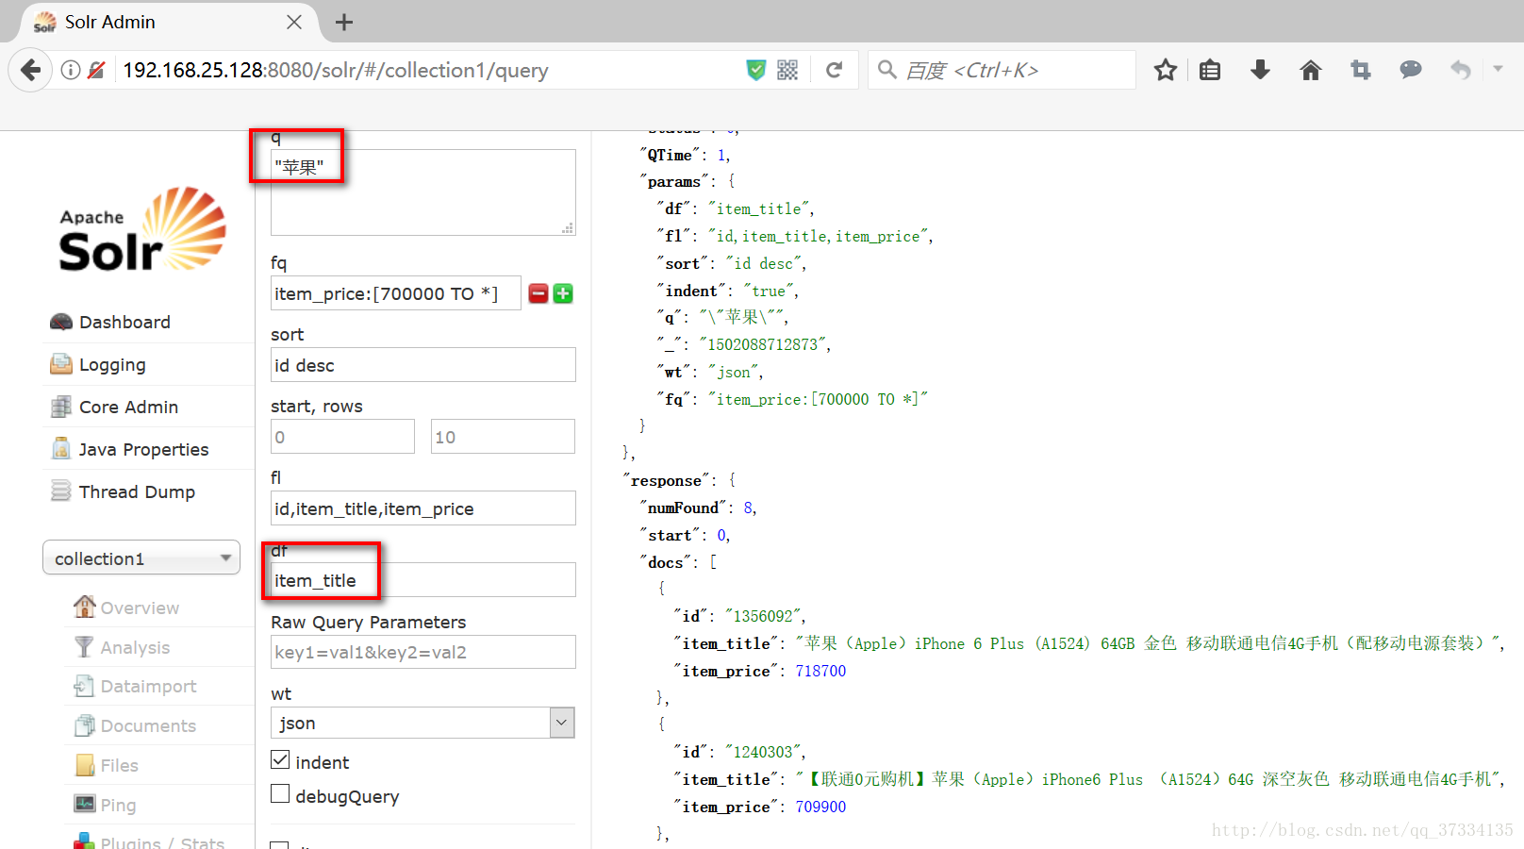Focus the rows field showing 10
The width and height of the screenshot is (1524, 849).
point(503,437)
